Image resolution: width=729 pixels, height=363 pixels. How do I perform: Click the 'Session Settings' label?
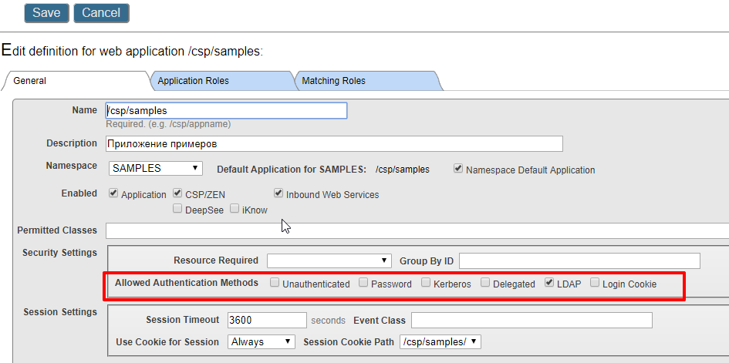coord(60,312)
